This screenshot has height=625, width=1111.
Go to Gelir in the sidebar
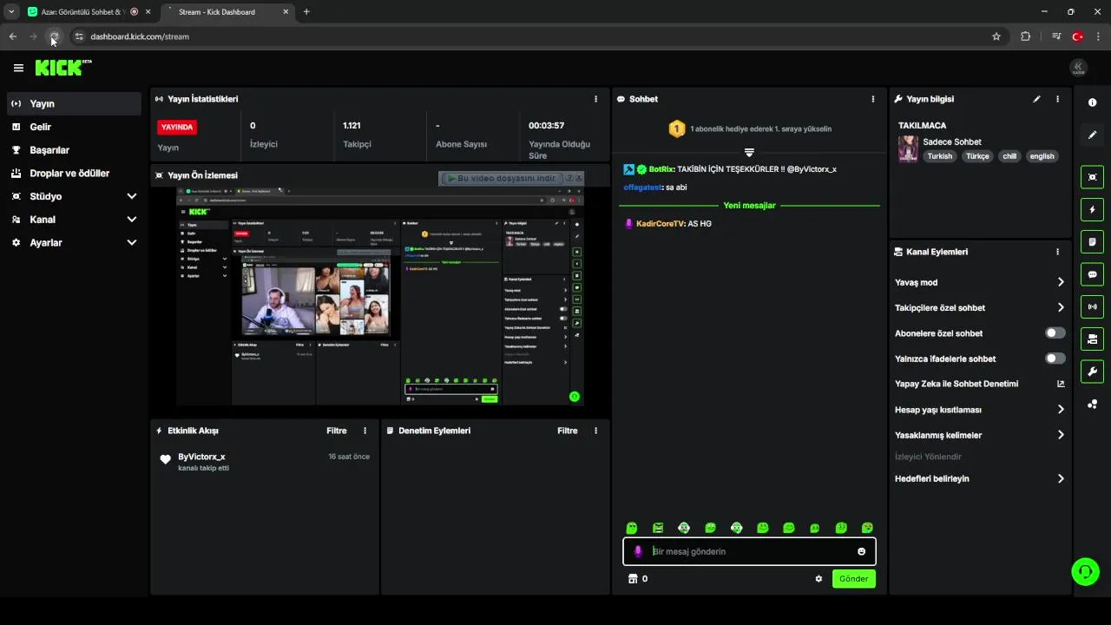[x=74, y=127]
